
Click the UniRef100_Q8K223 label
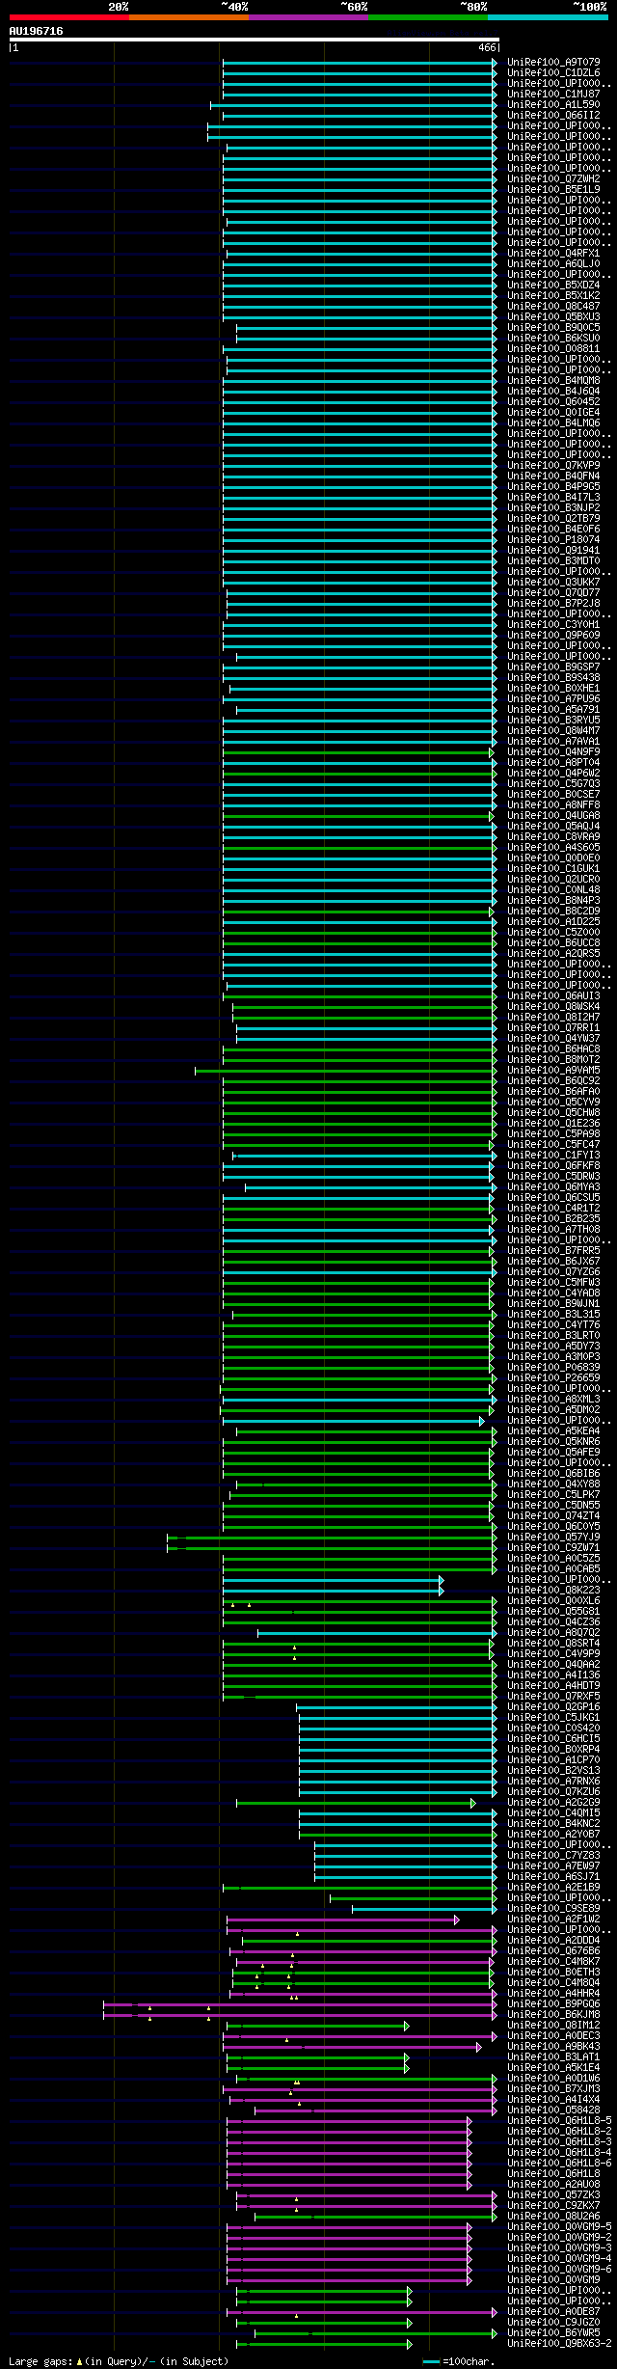pyautogui.click(x=553, y=1590)
